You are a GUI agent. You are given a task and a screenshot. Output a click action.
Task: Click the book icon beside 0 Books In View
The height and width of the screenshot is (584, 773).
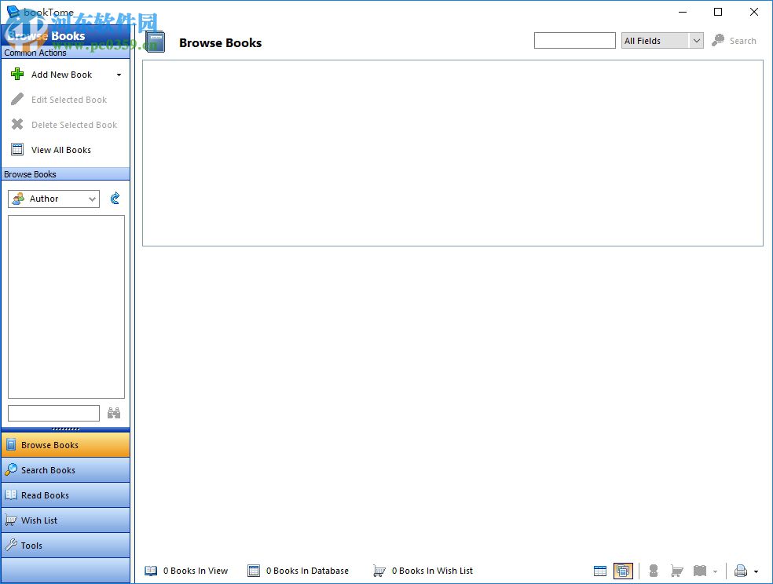(151, 571)
